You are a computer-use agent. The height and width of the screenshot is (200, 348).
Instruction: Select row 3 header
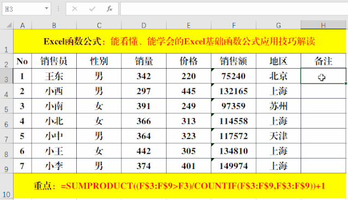(7, 76)
